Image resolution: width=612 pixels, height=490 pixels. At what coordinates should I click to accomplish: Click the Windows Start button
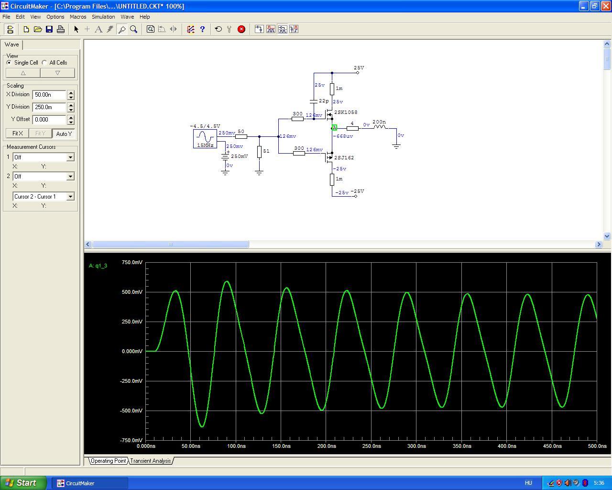coord(23,483)
